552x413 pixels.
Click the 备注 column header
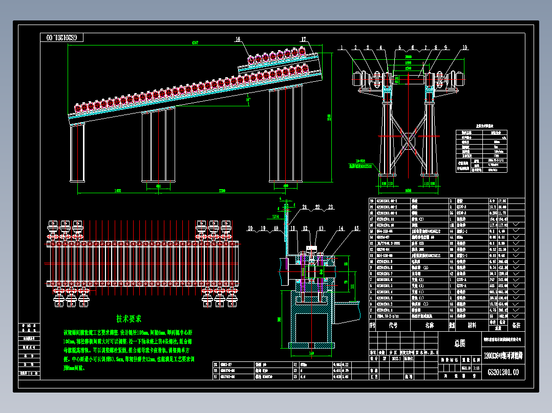(516, 326)
